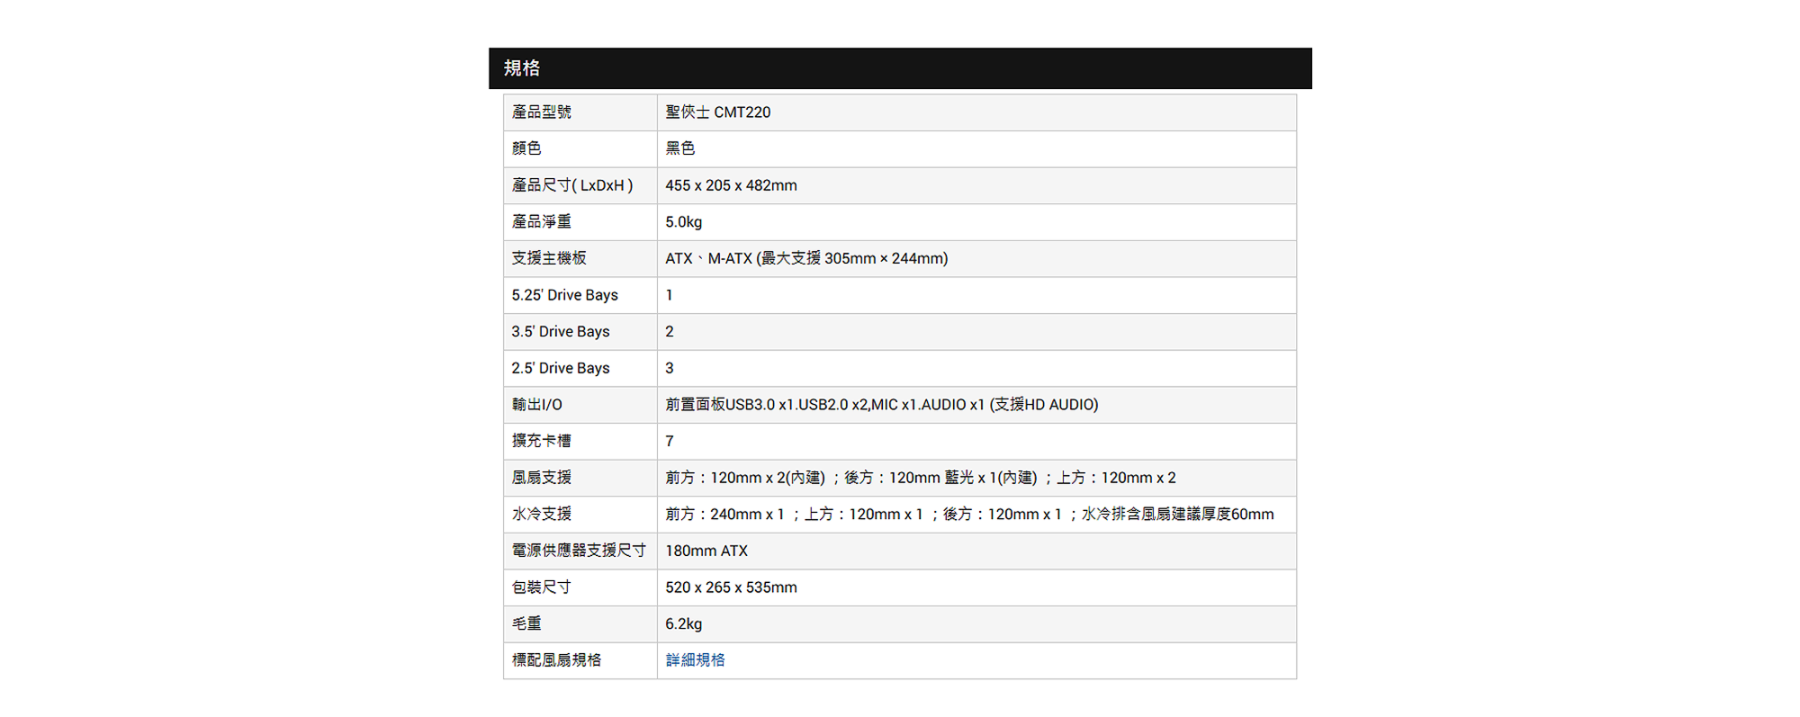Image resolution: width=1800 pixels, height=717 pixels.
Task: Select the 聖俠士 CMT220 value
Action: tap(718, 112)
